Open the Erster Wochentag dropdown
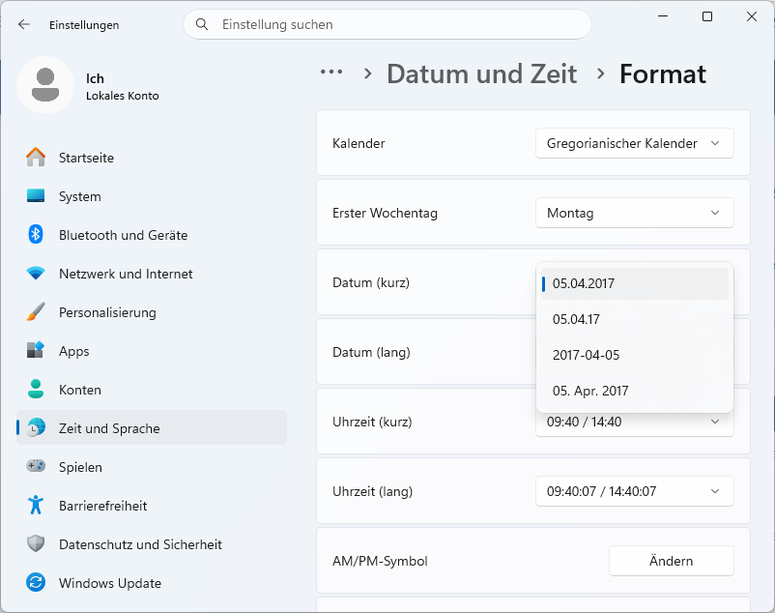The height and width of the screenshot is (613, 775). (x=635, y=213)
